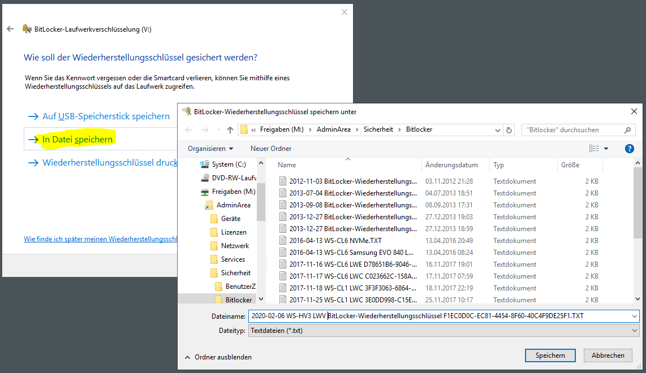Click the BenutzerZ folder icon
Viewport: 646px width, 373px height.
click(x=218, y=287)
